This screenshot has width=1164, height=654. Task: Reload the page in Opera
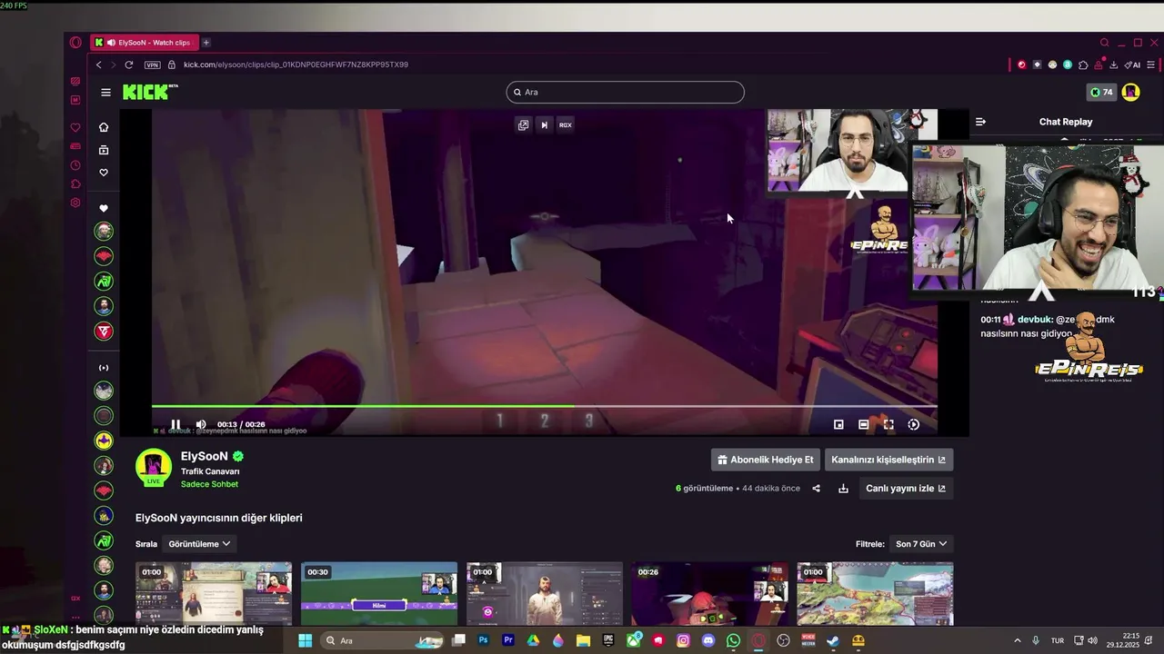[129, 64]
